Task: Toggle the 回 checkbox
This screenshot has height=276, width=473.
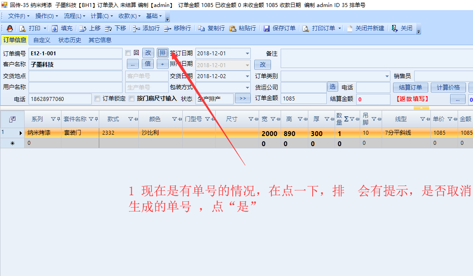Action: coord(128,53)
